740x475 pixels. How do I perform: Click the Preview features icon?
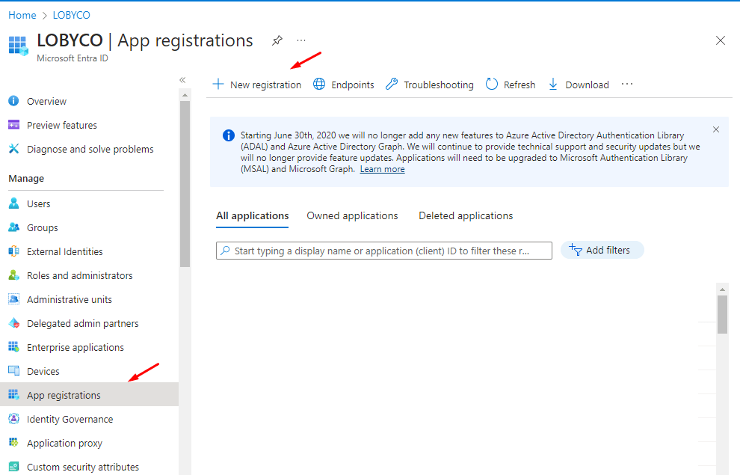point(13,125)
